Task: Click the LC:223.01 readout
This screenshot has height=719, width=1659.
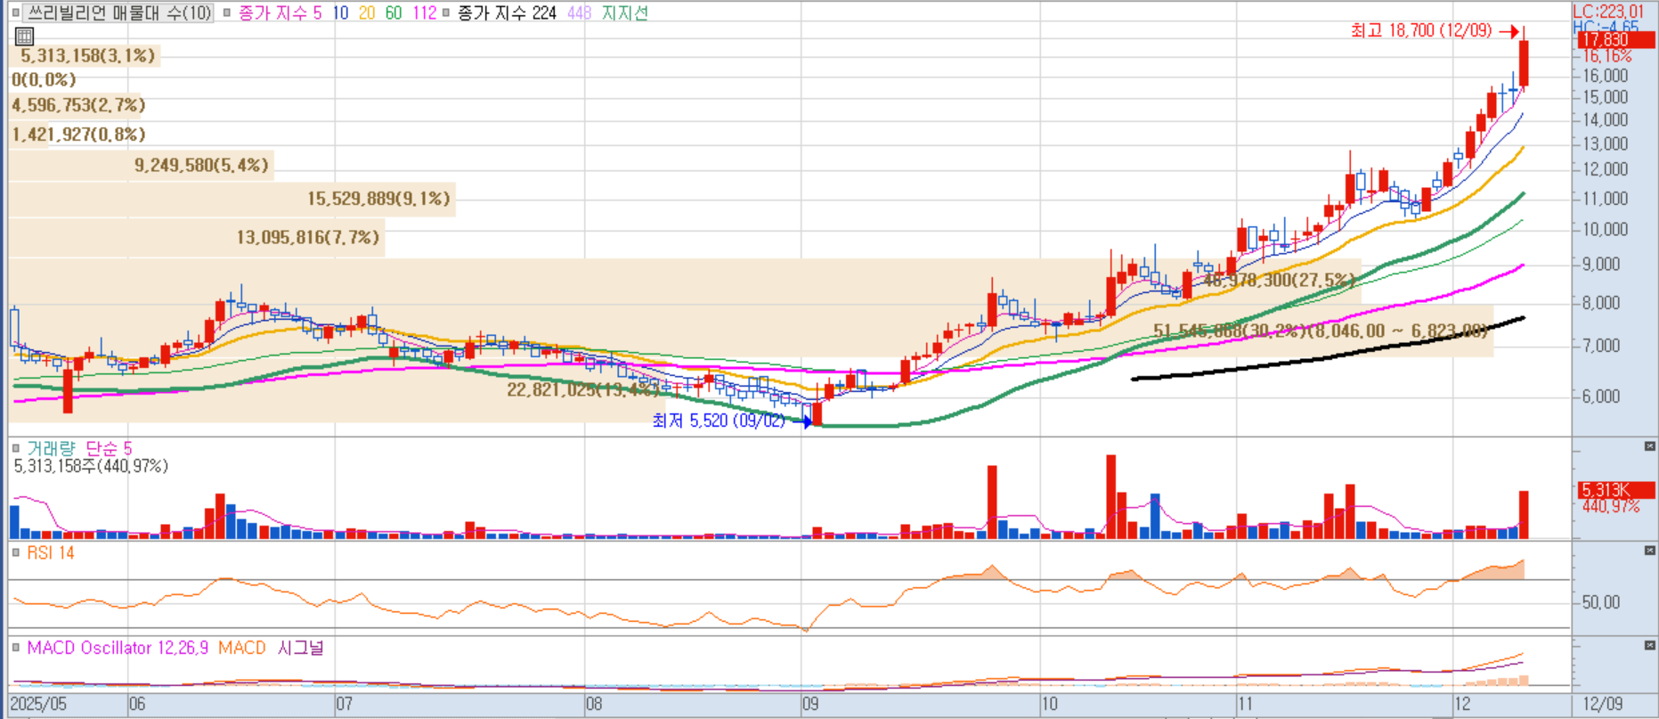Action: [x=1608, y=12]
